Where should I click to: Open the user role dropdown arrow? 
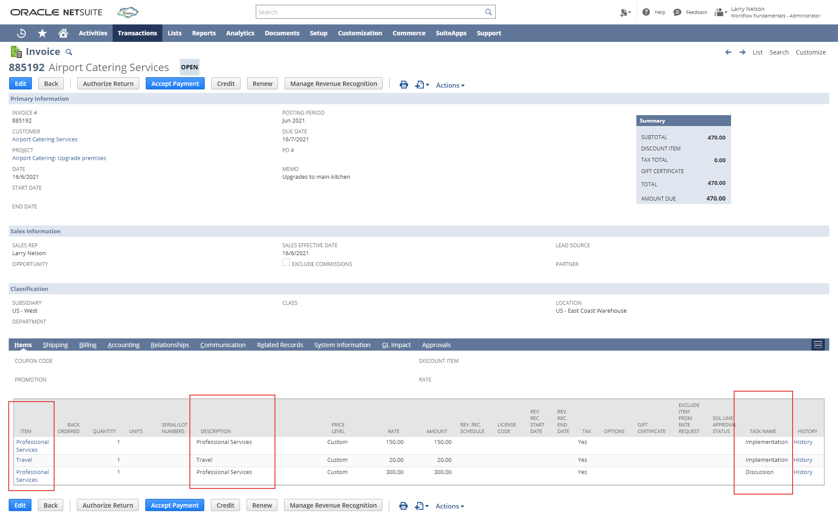(x=726, y=13)
